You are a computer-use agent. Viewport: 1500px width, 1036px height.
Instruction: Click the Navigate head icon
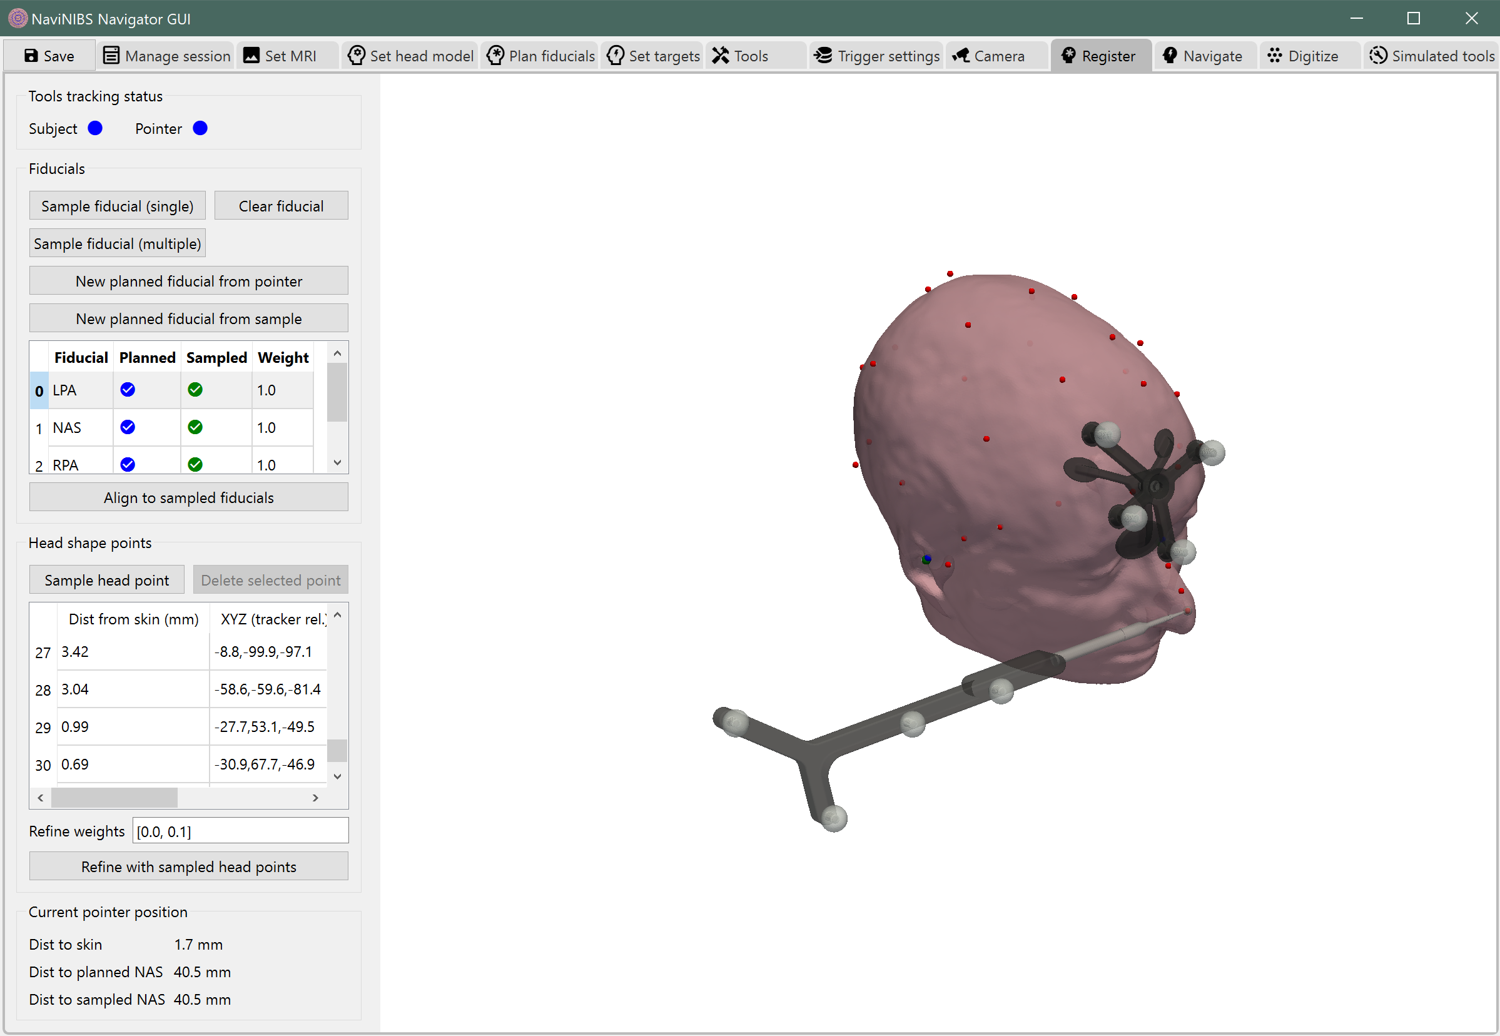click(x=1170, y=56)
